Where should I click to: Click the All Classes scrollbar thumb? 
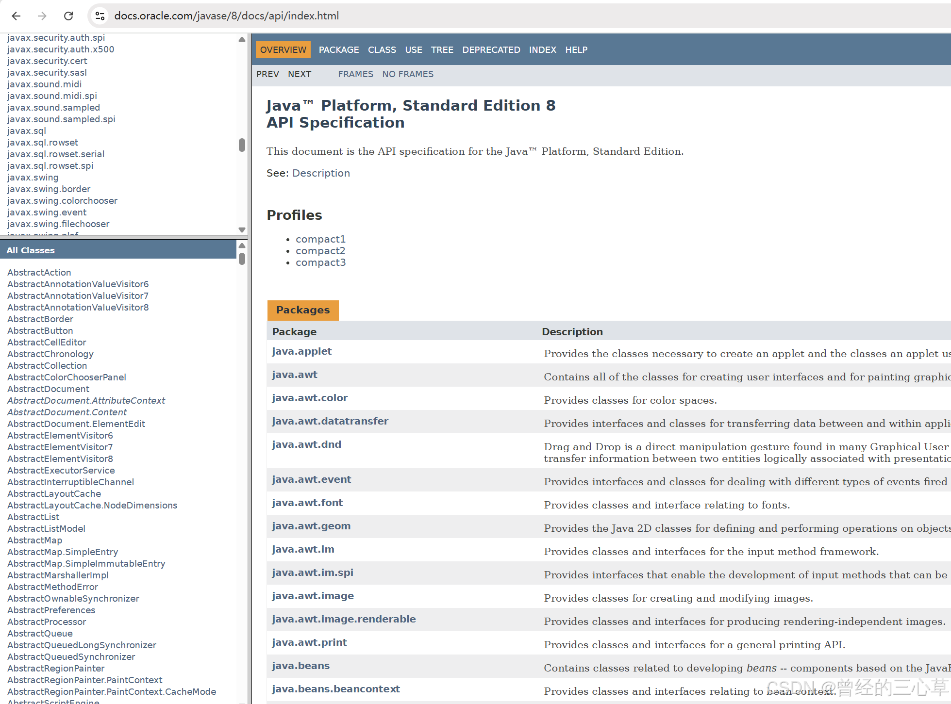coord(242,258)
